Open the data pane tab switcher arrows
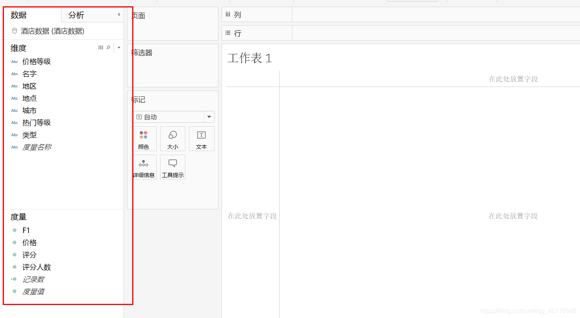 click(x=119, y=15)
